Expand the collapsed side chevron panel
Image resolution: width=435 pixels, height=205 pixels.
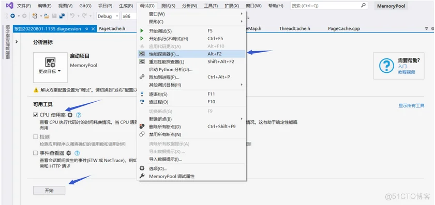coord(17,42)
